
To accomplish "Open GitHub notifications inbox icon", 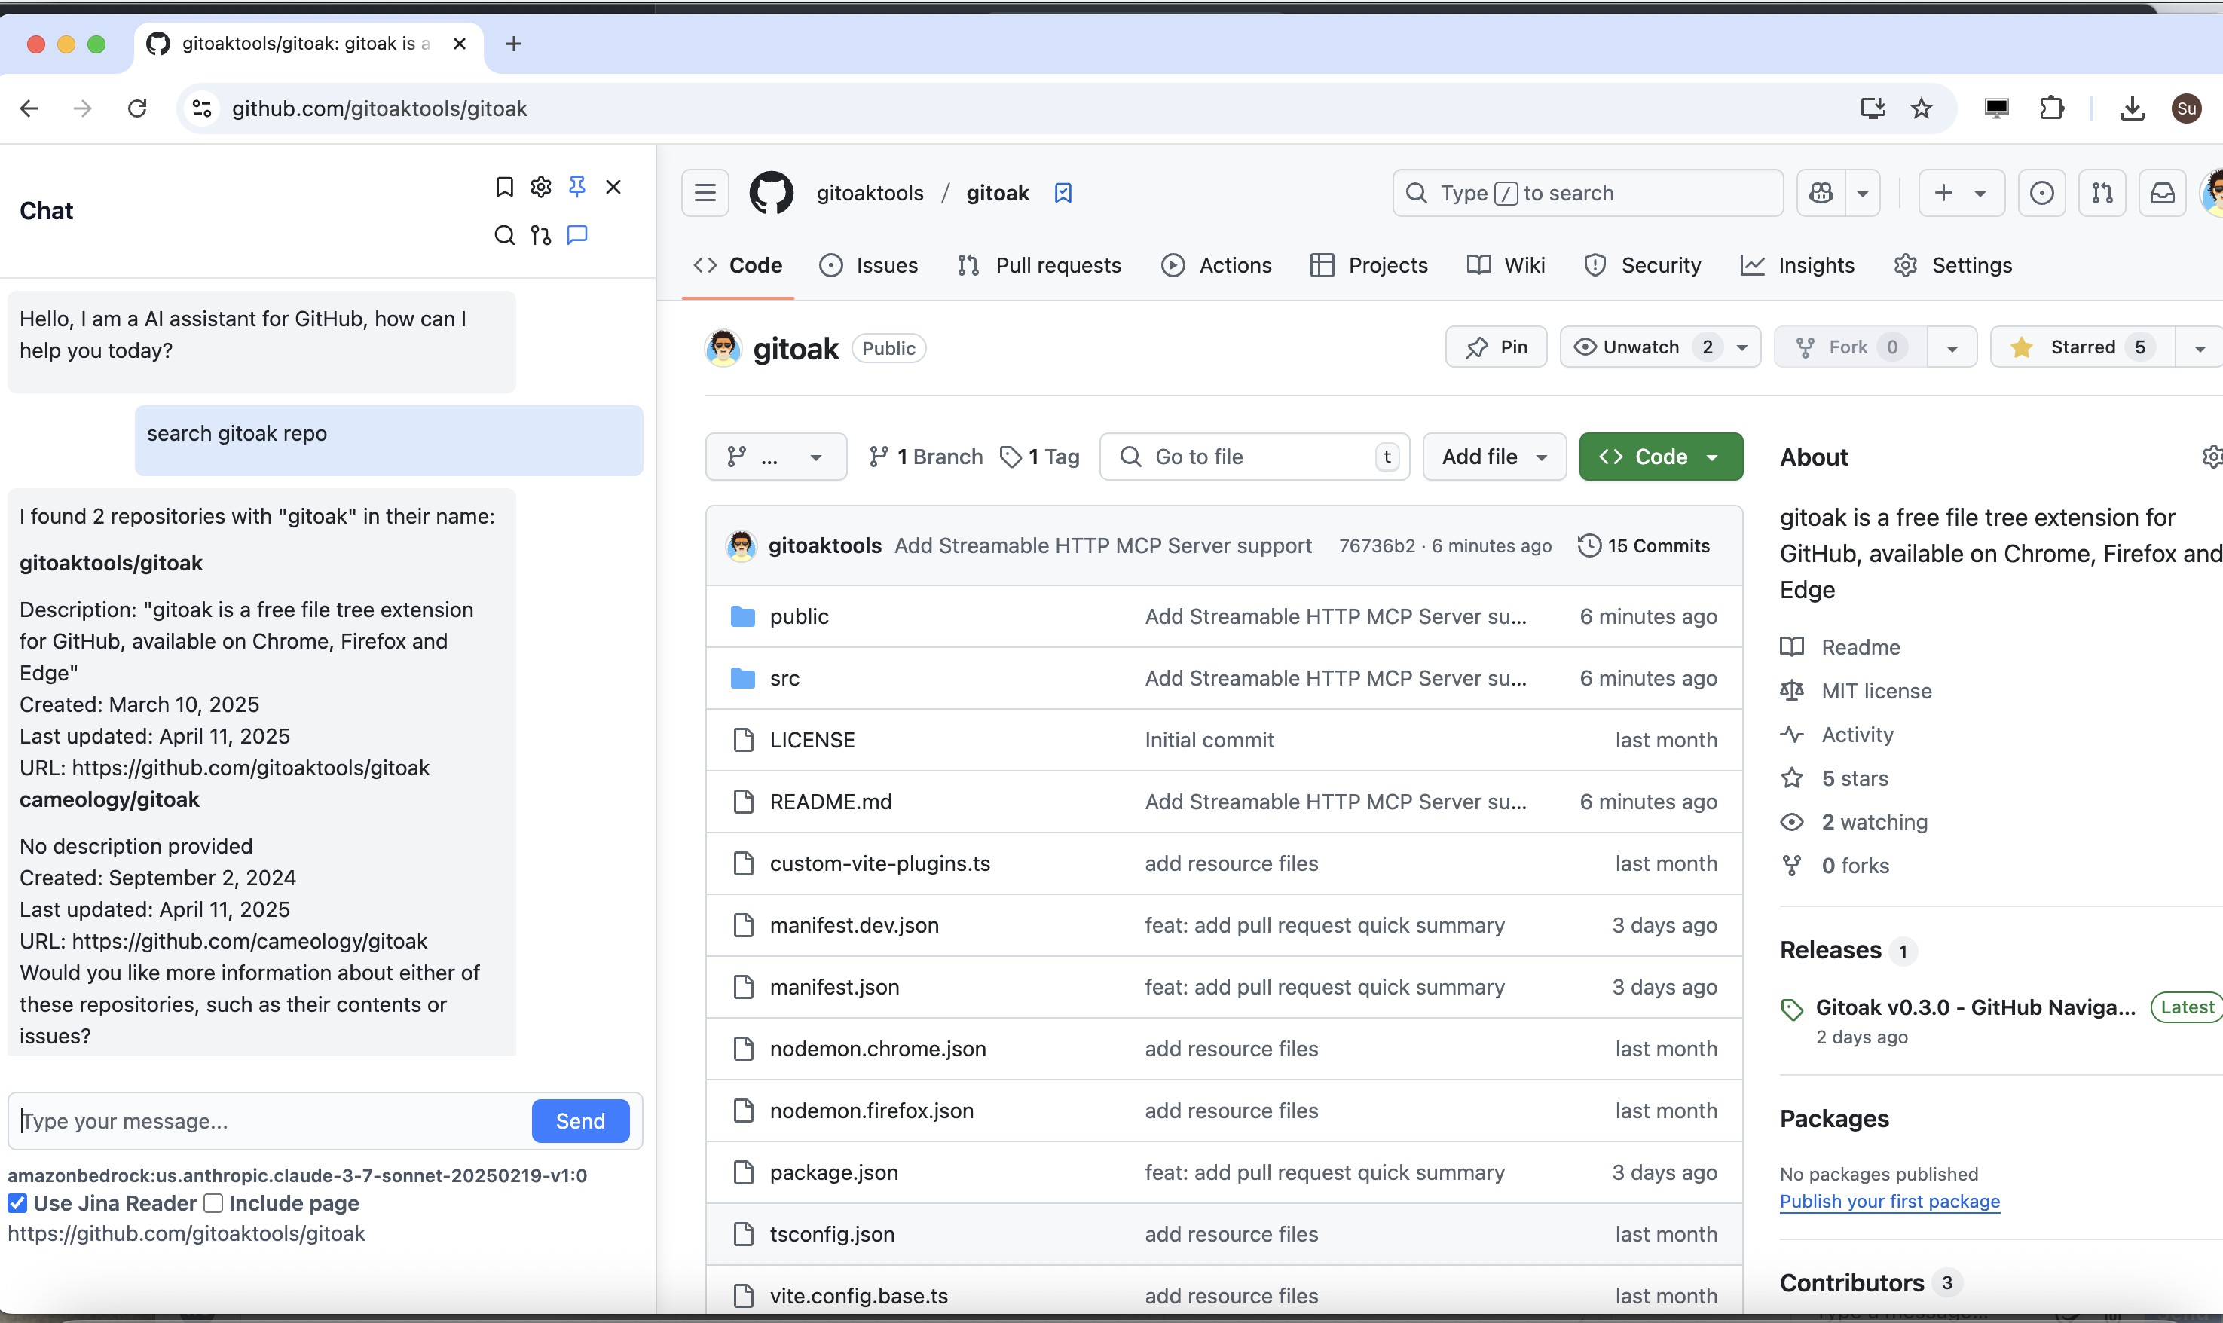I will point(2163,193).
